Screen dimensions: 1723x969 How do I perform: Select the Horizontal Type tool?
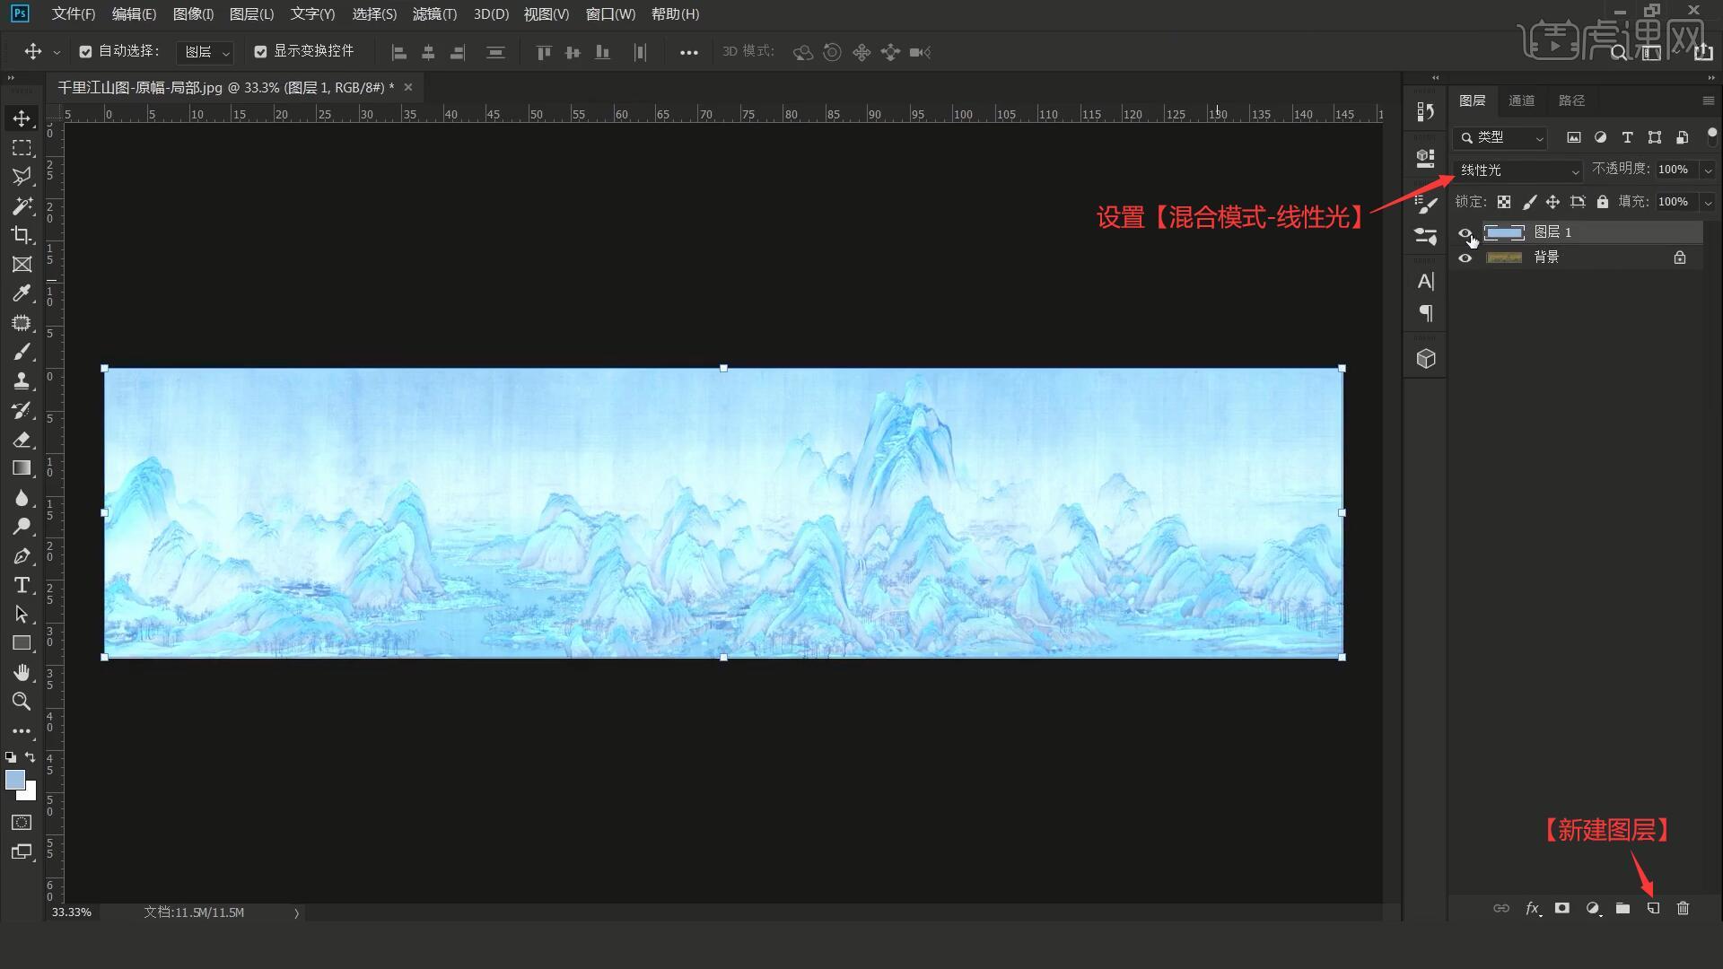pyautogui.click(x=22, y=585)
